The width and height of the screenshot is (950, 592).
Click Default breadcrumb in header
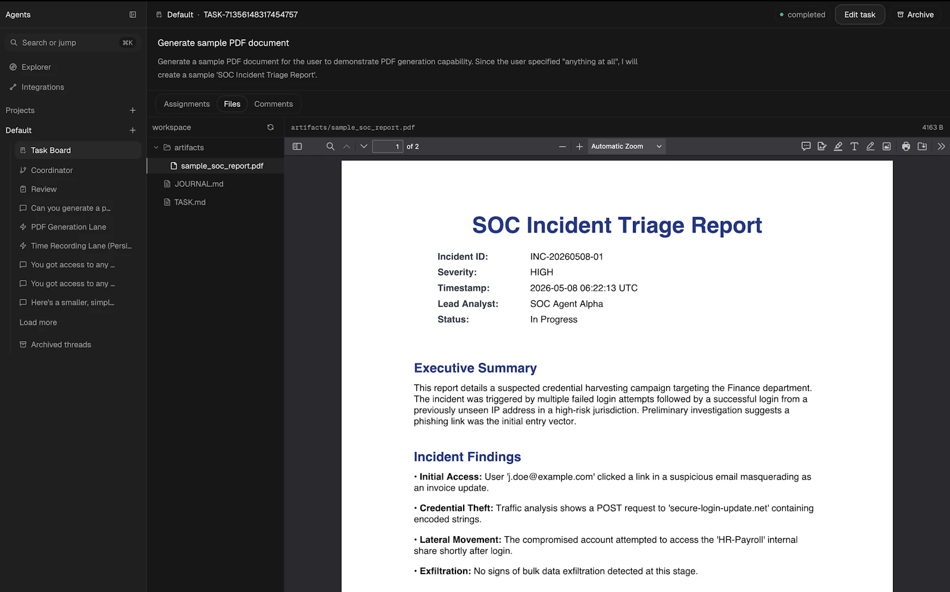pos(180,15)
